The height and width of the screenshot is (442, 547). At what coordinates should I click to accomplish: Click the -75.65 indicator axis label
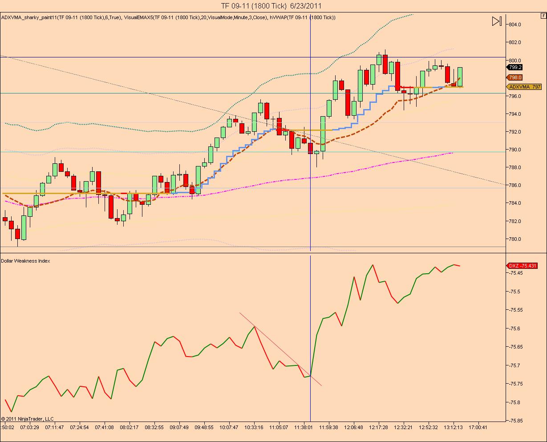tap(516, 347)
